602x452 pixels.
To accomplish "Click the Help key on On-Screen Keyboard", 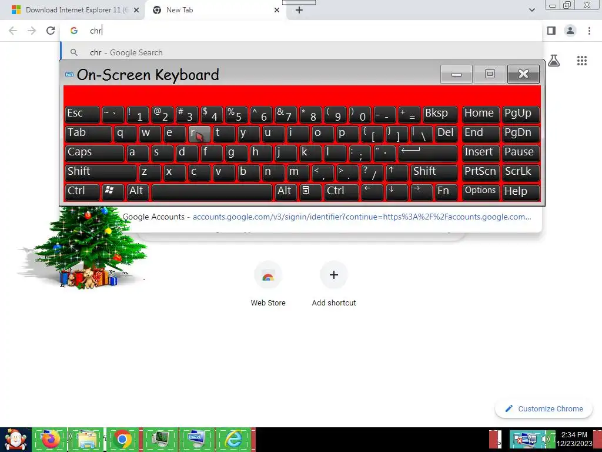I will pyautogui.click(x=521, y=192).
